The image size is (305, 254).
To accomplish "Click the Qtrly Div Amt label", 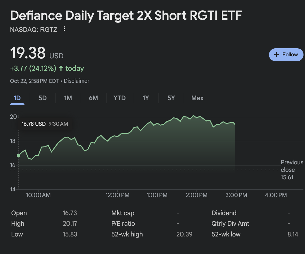I will point(230,223).
